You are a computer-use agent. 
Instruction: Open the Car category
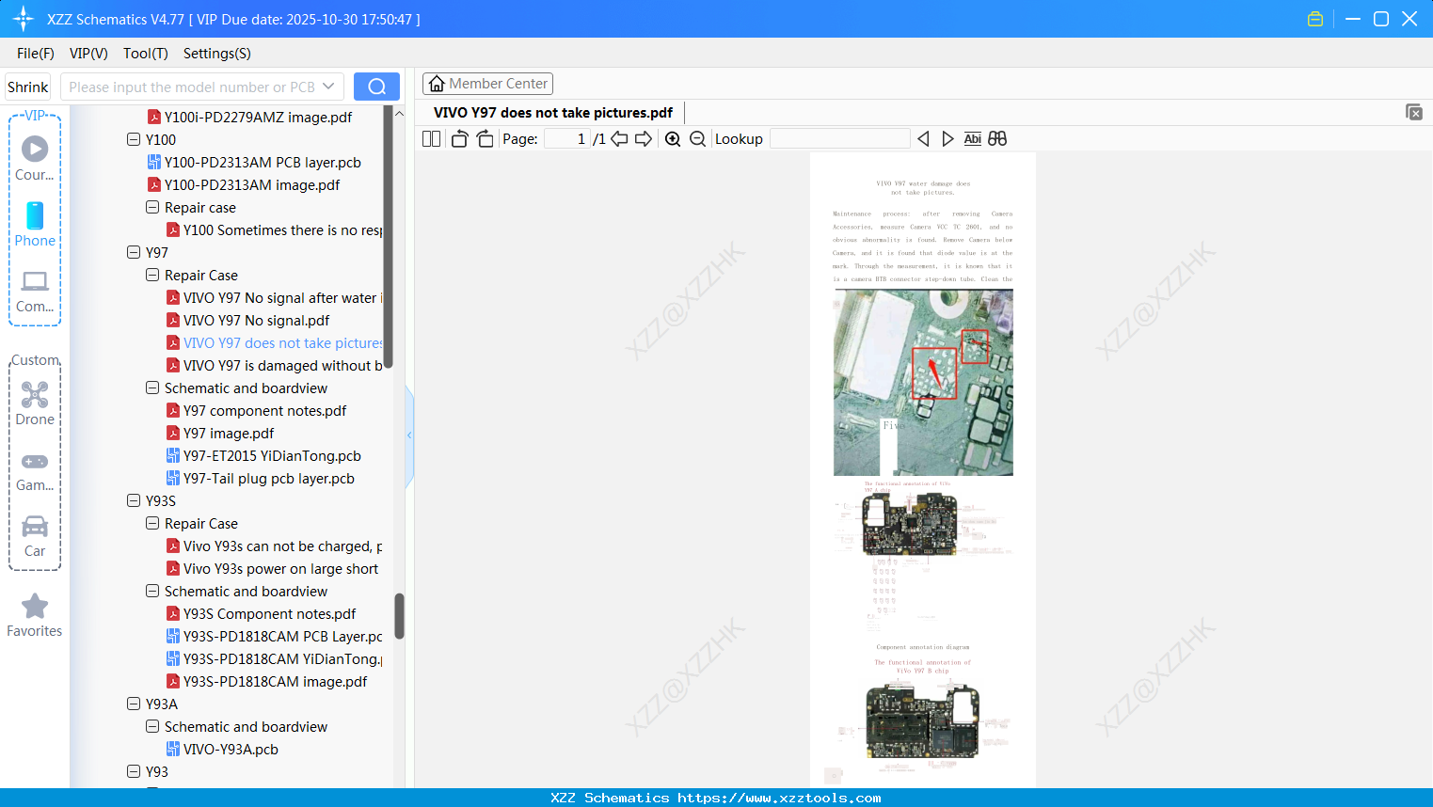(x=35, y=535)
